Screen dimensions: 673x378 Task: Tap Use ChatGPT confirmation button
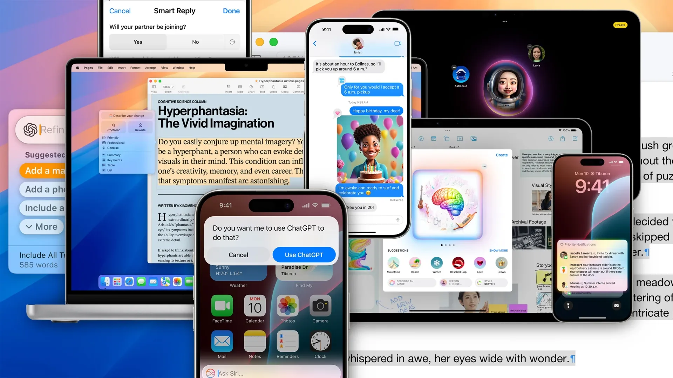click(x=304, y=254)
